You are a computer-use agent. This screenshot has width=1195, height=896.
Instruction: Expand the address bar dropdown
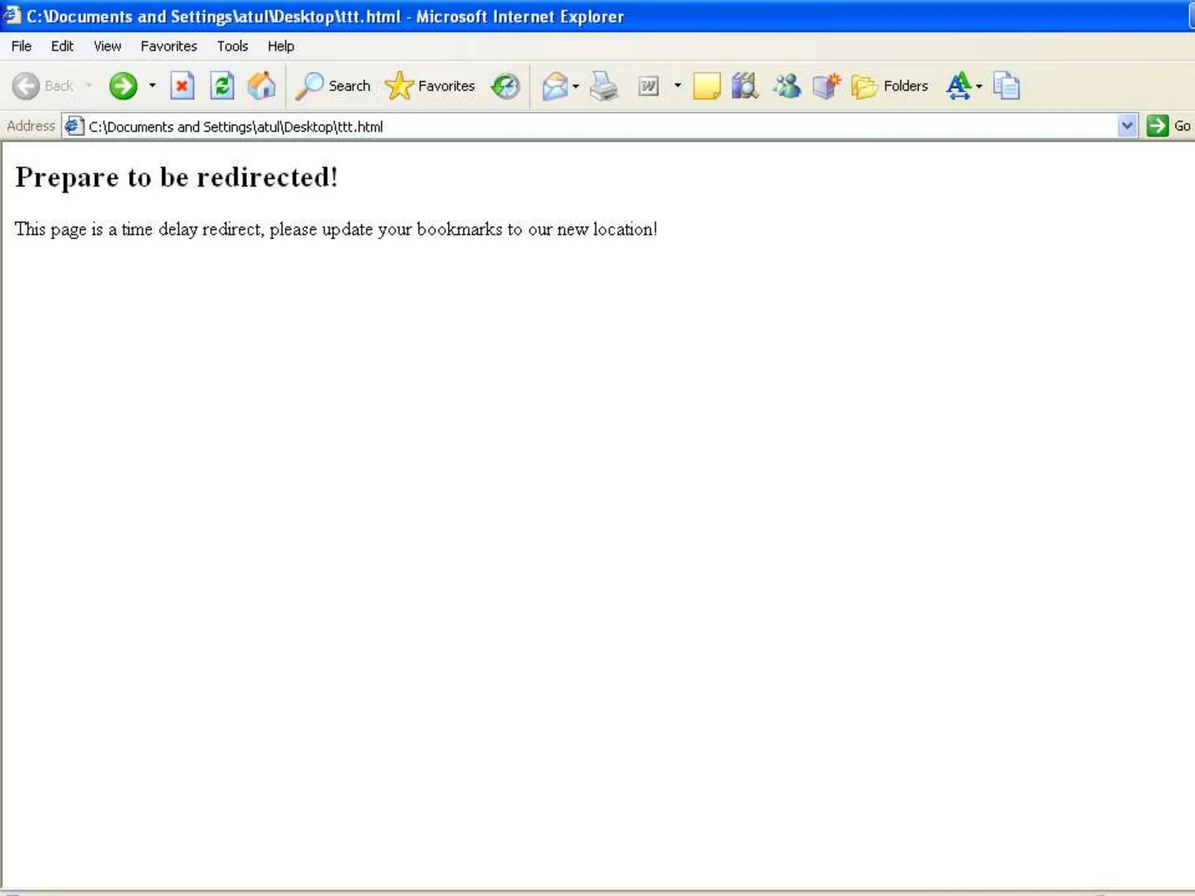[1127, 126]
